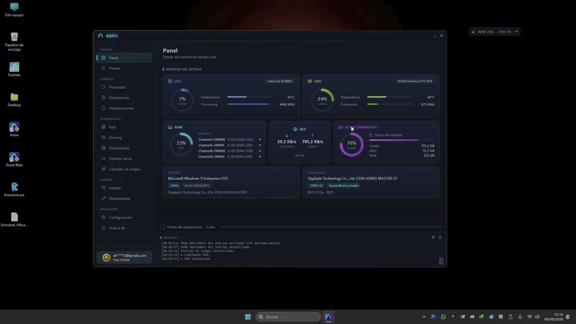Click the CPU load 7% gauge

coord(182,100)
